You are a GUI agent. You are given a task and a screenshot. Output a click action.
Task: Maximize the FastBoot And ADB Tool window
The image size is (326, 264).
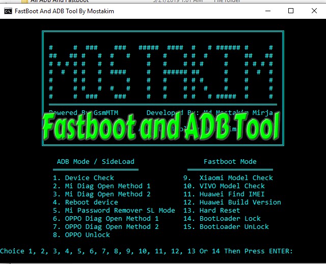(291, 11)
